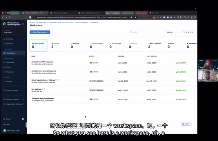The width and height of the screenshot is (218, 141).
Task: Click the Ask AI button
Action: pyautogui.click(x=186, y=124)
